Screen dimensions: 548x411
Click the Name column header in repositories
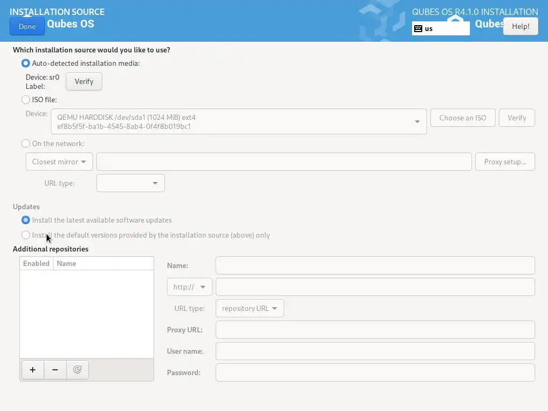pos(103,263)
